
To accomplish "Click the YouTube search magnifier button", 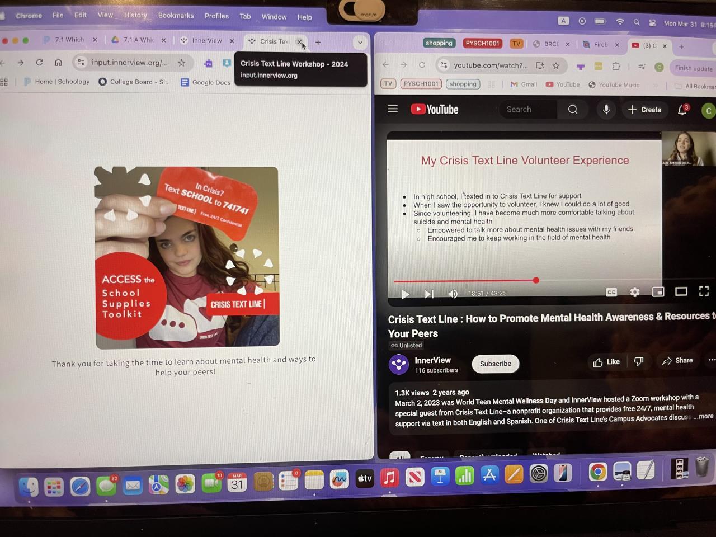I will 573,110.
